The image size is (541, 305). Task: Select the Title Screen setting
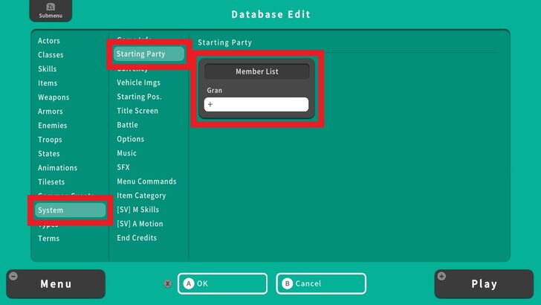[x=137, y=111]
